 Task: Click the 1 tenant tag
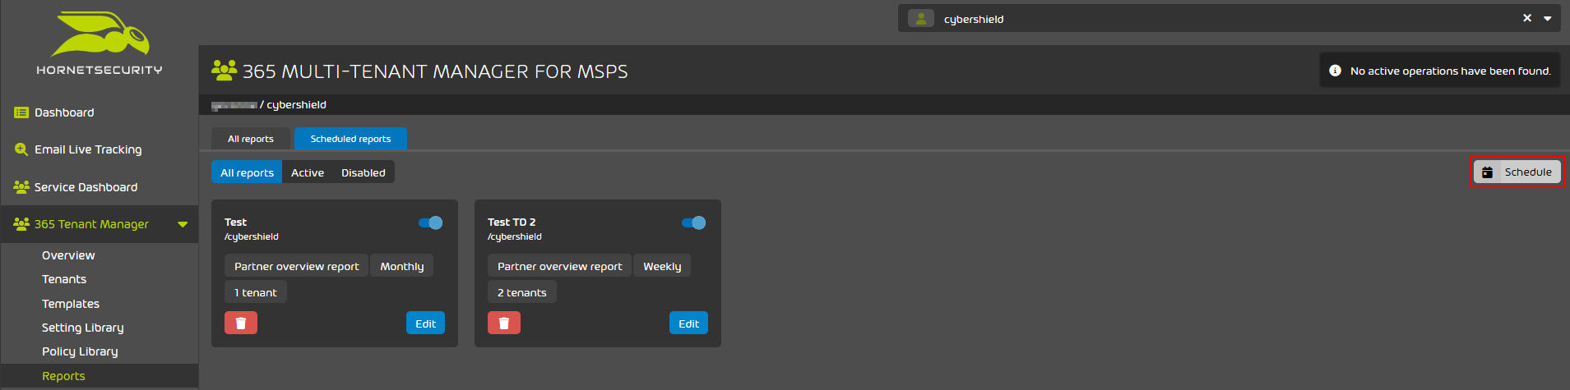[x=256, y=292]
